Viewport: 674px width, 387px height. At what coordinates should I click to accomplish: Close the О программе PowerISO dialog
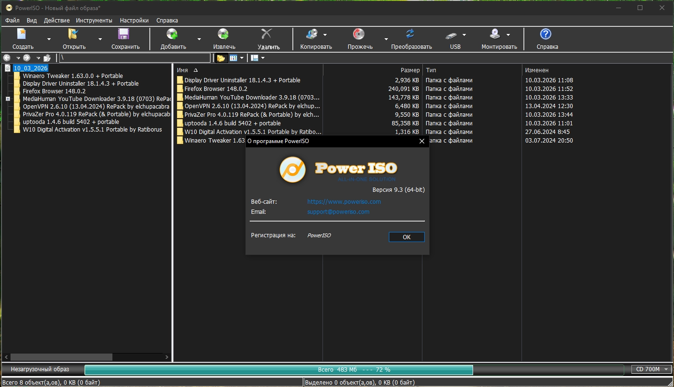click(422, 141)
